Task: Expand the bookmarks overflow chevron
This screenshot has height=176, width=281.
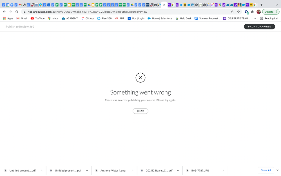Action: tap(255, 18)
